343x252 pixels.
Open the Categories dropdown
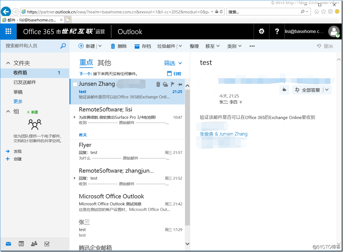click(234, 46)
